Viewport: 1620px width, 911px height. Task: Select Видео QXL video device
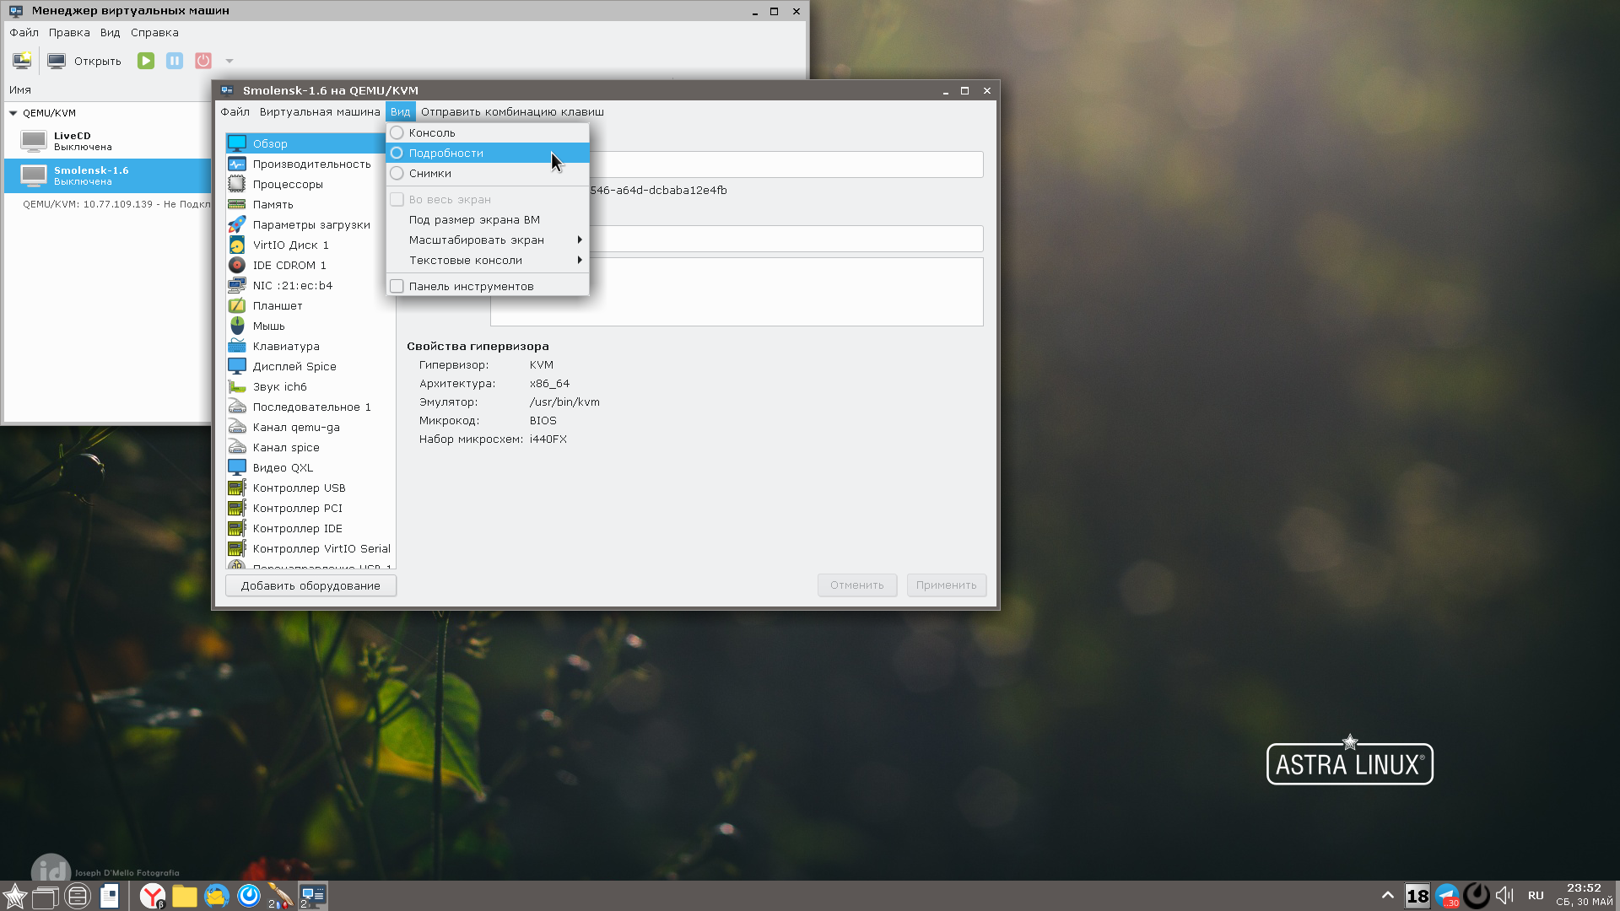click(x=310, y=467)
